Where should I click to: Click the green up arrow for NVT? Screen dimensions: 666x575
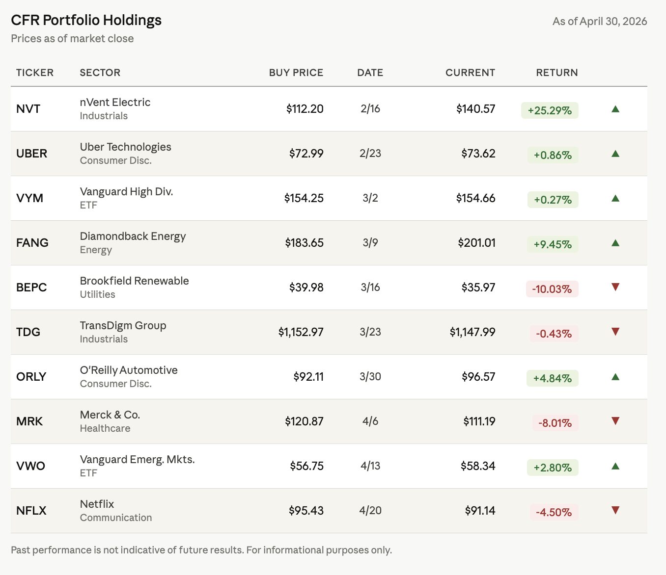tap(615, 109)
